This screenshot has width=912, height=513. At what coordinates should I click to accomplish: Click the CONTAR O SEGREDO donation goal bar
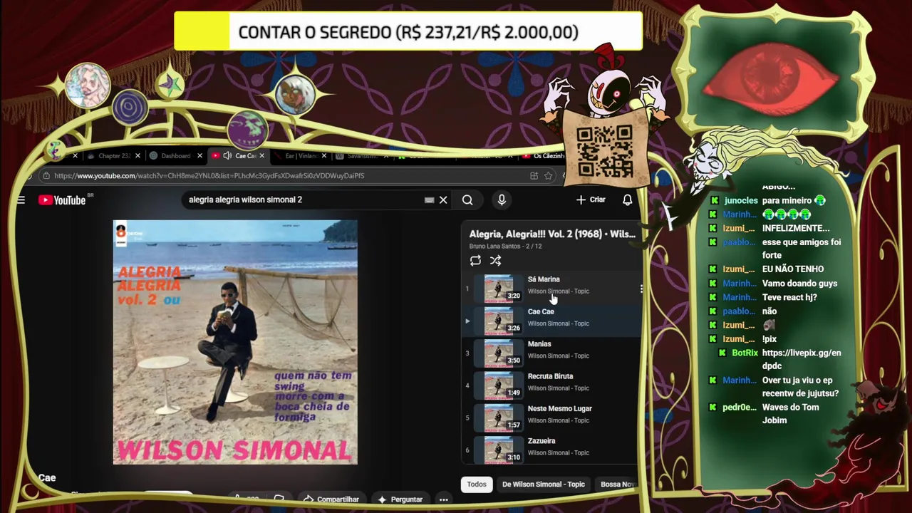(408, 32)
